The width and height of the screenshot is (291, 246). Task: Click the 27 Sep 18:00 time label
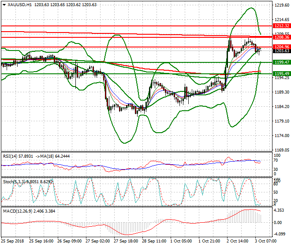click(x=126, y=241)
